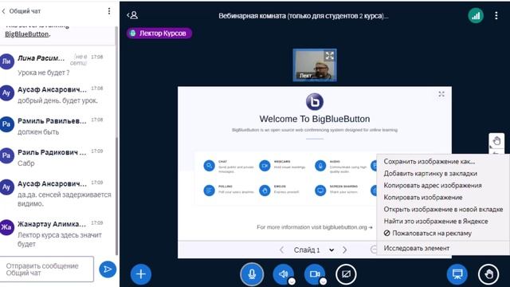Click the chat panel scrollbar
Viewport: 510px width, 287px height.
(117, 197)
